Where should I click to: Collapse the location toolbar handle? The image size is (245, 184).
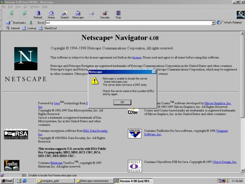coord(1,23)
